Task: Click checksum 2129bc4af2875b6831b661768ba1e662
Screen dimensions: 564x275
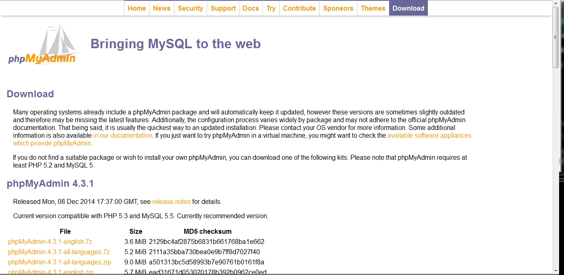Action: (207, 242)
